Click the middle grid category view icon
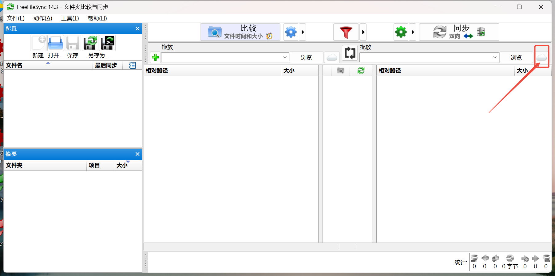This screenshot has width=555, height=276. tap(340, 71)
